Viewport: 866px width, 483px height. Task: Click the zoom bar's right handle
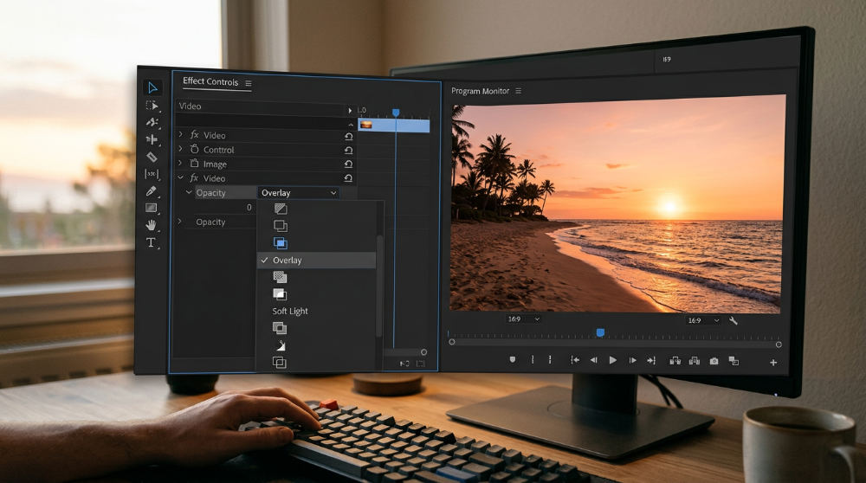coord(779,345)
